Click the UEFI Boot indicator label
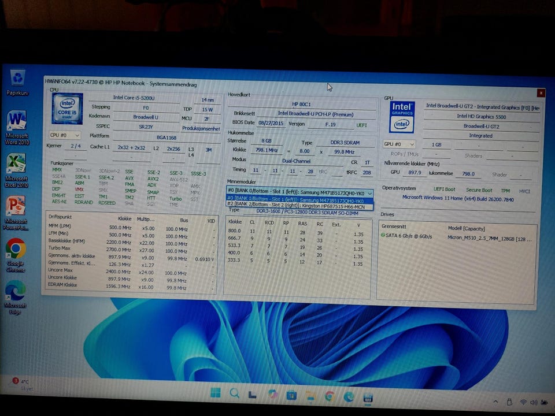Screen dimensions: 555x416 coord(444,190)
